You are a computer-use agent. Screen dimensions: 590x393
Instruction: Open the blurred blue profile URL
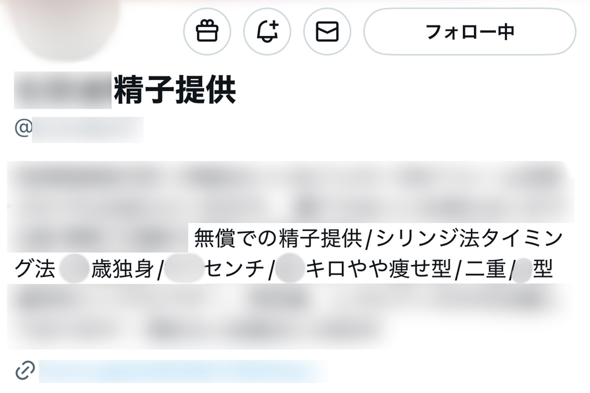pos(183,371)
